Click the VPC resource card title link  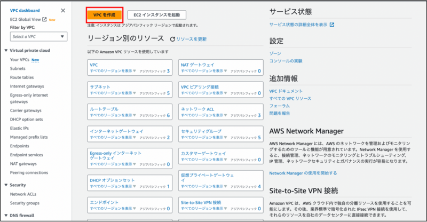click(x=94, y=65)
